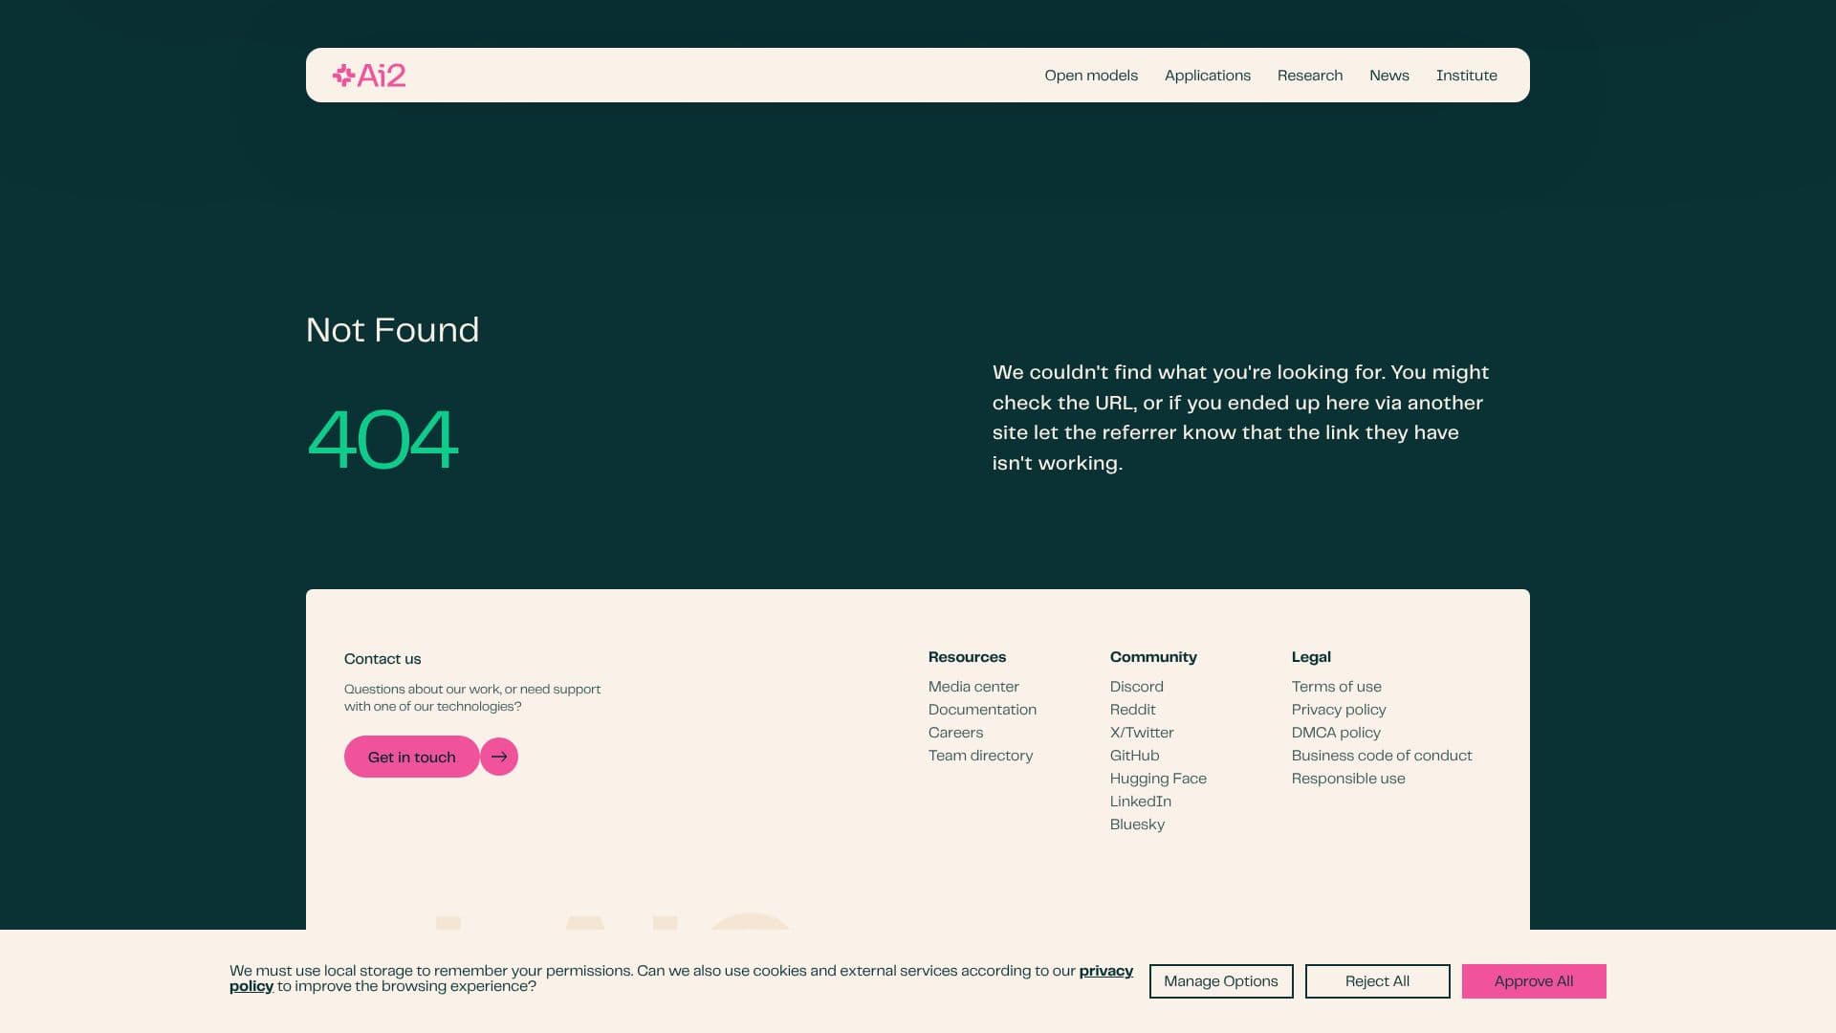This screenshot has height=1033, width=1836.
Task: Open the Applications menu item
Action: [1208, 76]
